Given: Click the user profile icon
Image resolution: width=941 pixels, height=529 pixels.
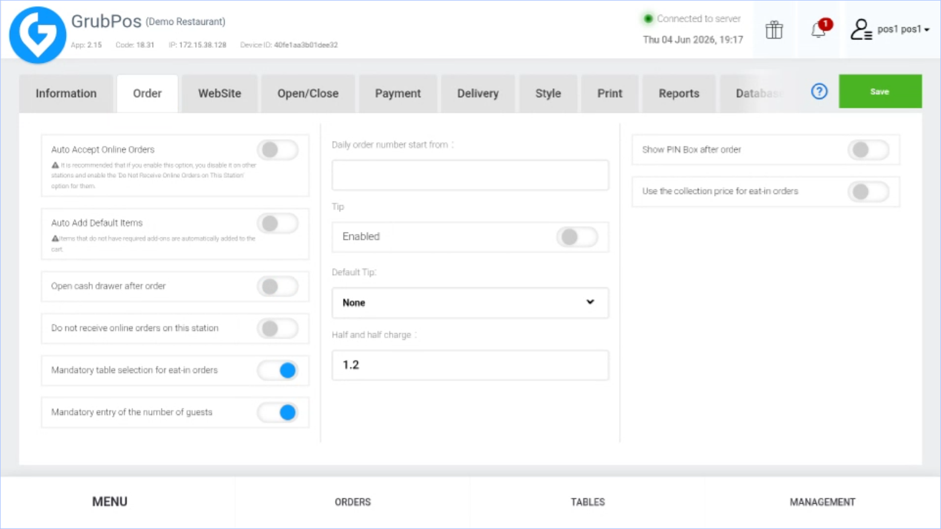Looking at the screenshot, I should (x=861, y=30).
